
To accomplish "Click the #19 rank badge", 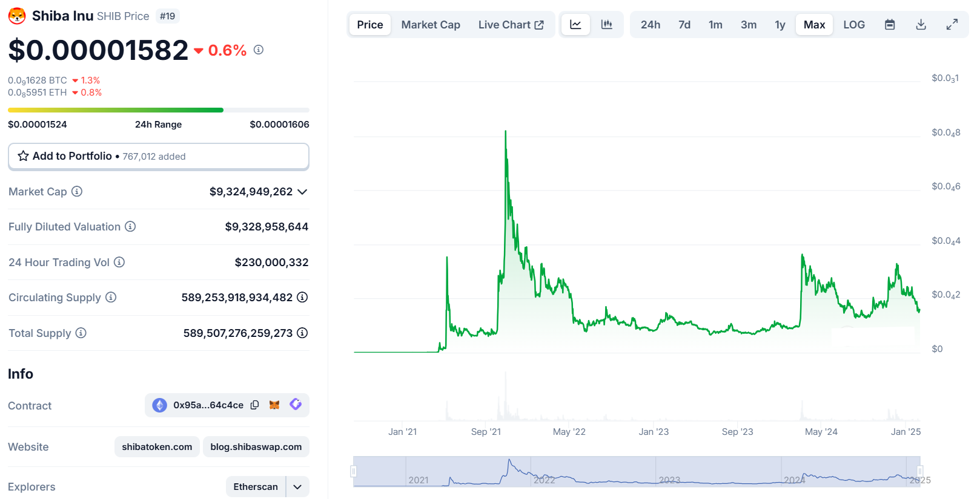I will (168, 16).
